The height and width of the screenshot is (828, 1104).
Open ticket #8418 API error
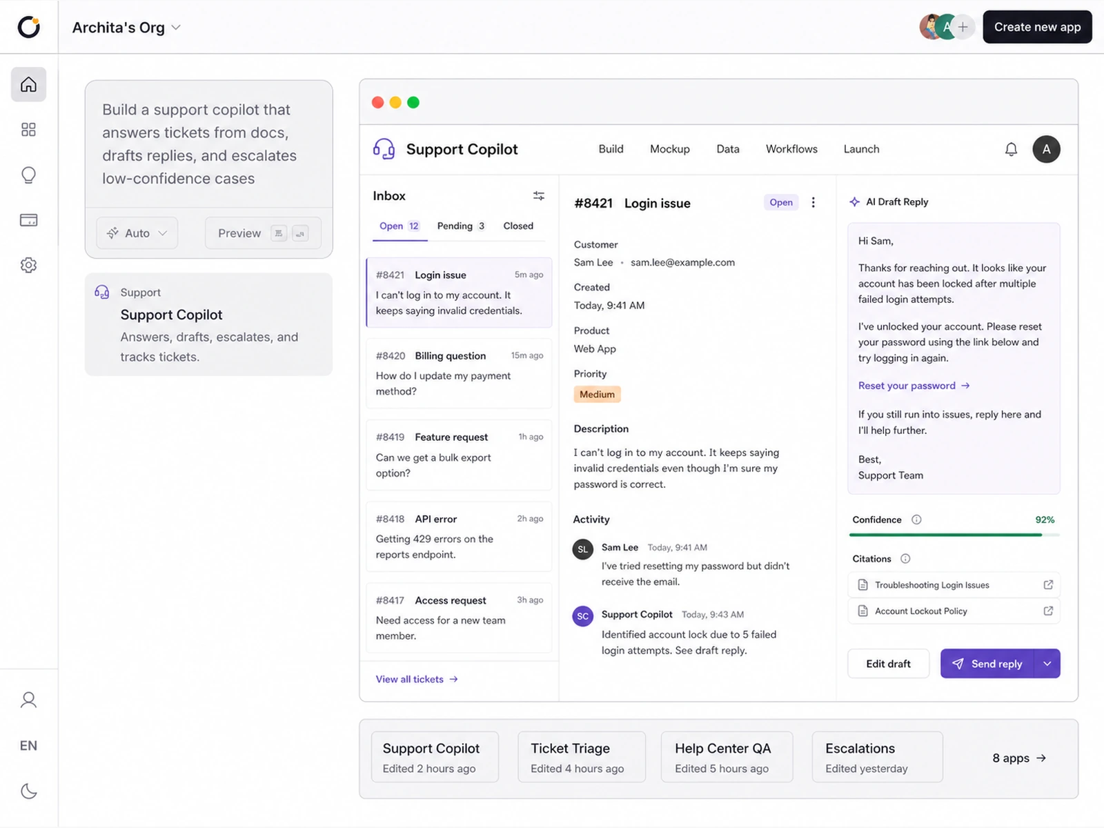coord(459,537)
